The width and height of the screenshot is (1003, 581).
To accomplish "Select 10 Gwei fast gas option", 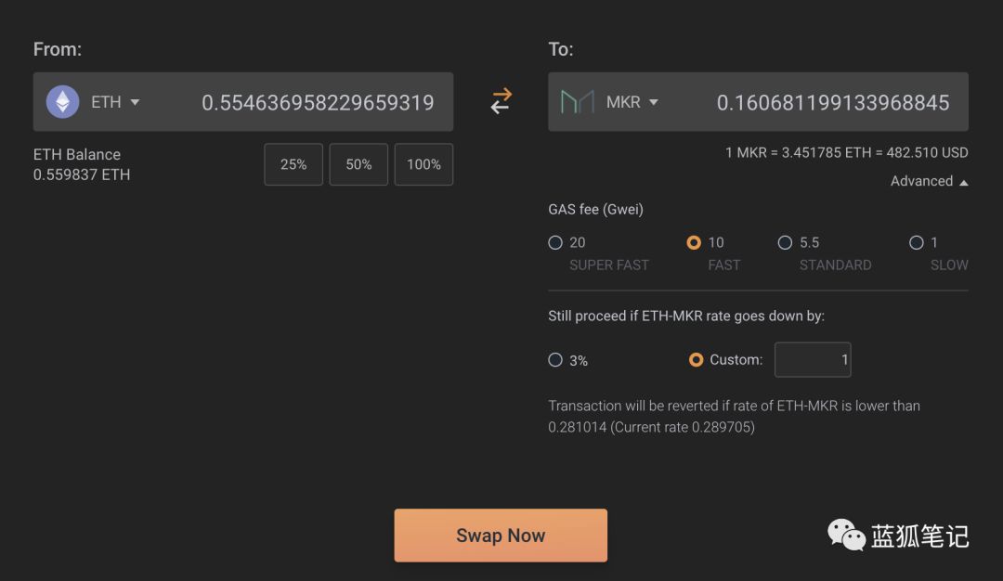I will click(x=694, y=242).
